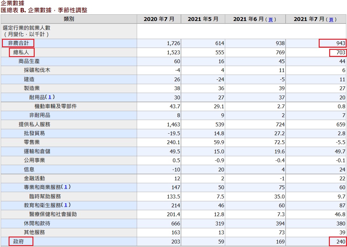Select the 製造業 row label
The image size is (347, 247).
point(31,88)
